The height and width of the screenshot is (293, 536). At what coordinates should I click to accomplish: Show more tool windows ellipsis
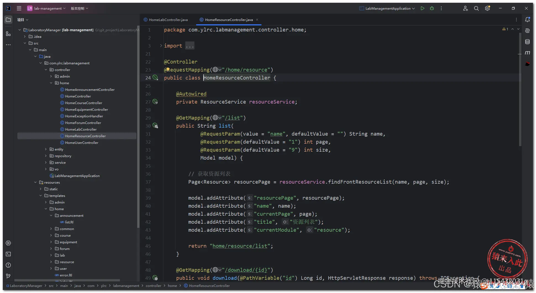point(8,44)
